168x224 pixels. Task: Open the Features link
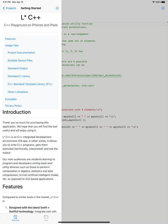coord(10,39)
